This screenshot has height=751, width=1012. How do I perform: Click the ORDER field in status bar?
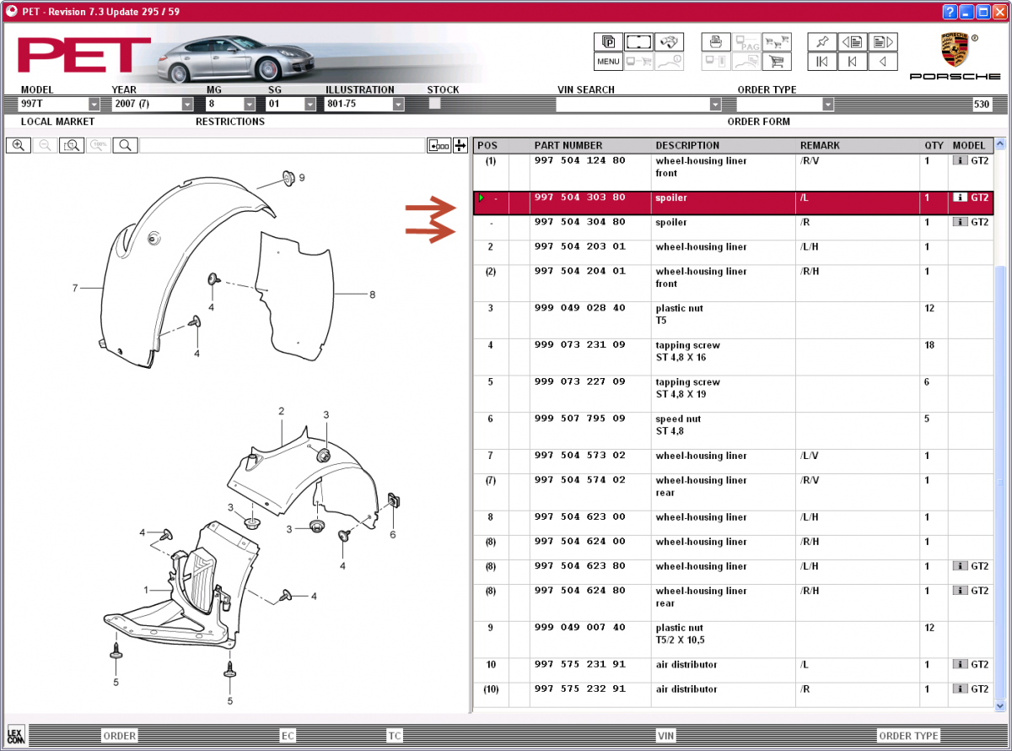click(119, 736)
